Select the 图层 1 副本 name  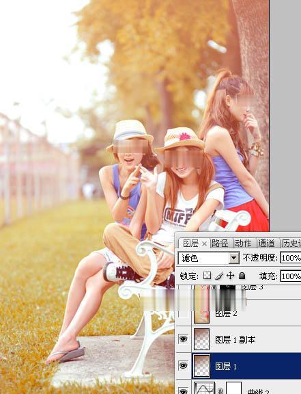tap(235, 340)
